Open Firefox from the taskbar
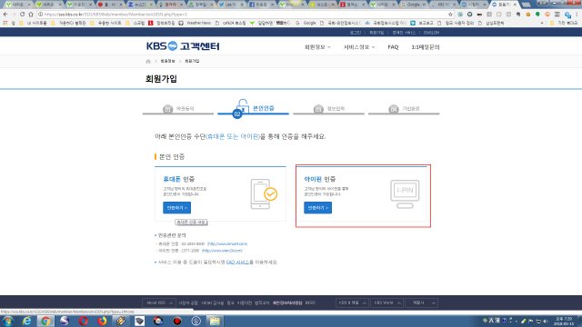Viewport: 582px width, 327px height. pos(102,321)
